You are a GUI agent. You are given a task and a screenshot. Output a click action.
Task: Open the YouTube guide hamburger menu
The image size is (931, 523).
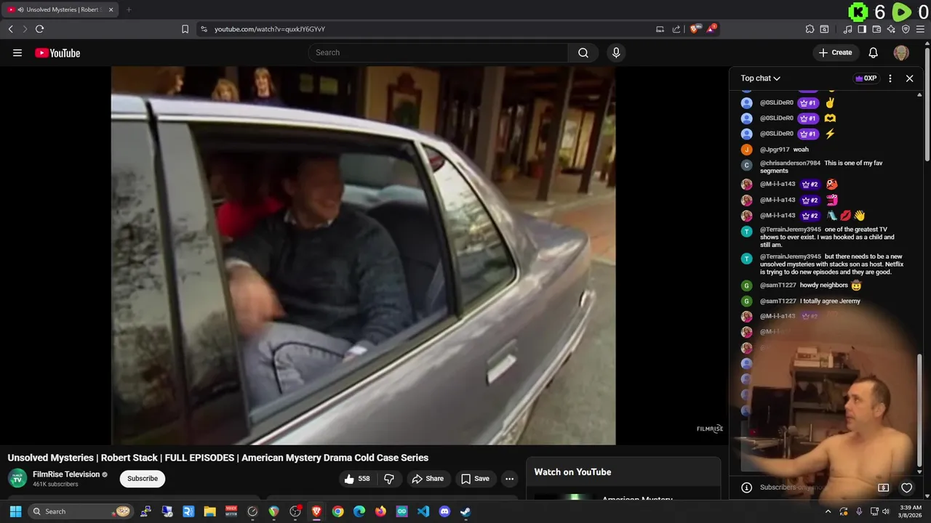click(17, 52)
